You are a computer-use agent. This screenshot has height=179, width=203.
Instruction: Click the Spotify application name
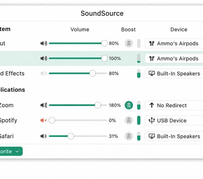click(8, 121)
